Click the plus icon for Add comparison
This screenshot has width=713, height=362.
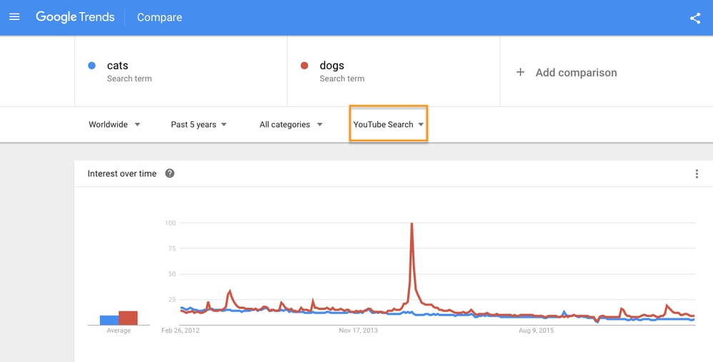(x=520, y=72)
